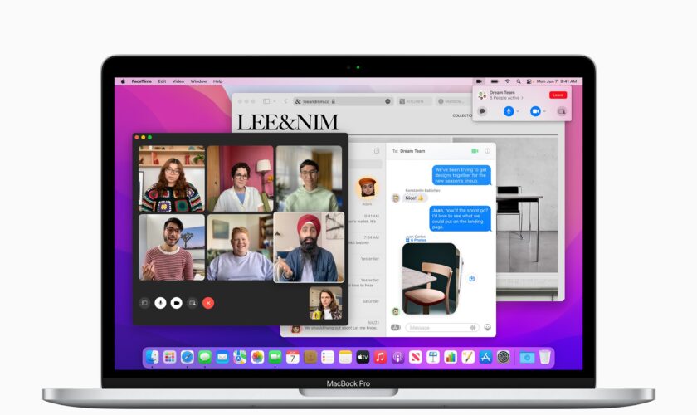Image resolution: width=697 pixels, height=415 pixels.
Task: Open the Window menu
Action: pos(198,81)
